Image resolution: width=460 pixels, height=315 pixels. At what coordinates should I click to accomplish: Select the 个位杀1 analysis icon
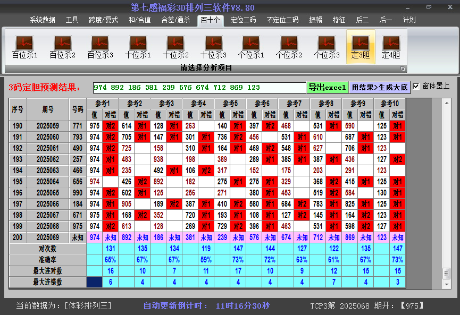tap(251, 47)
